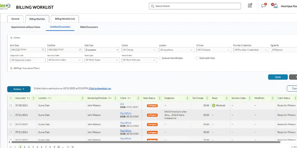Click the Start Date input field
Screen dimensions: 297x148
point(28,50)
